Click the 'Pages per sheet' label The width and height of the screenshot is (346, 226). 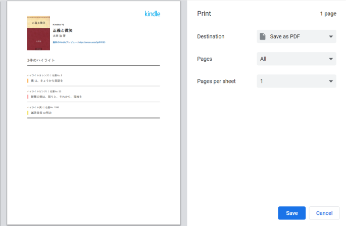[x=216, y=81]
